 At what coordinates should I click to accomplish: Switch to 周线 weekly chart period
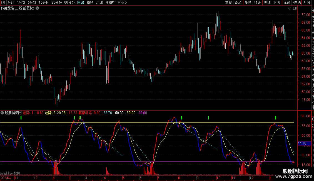pyautogui.click(x=90, y=3)
